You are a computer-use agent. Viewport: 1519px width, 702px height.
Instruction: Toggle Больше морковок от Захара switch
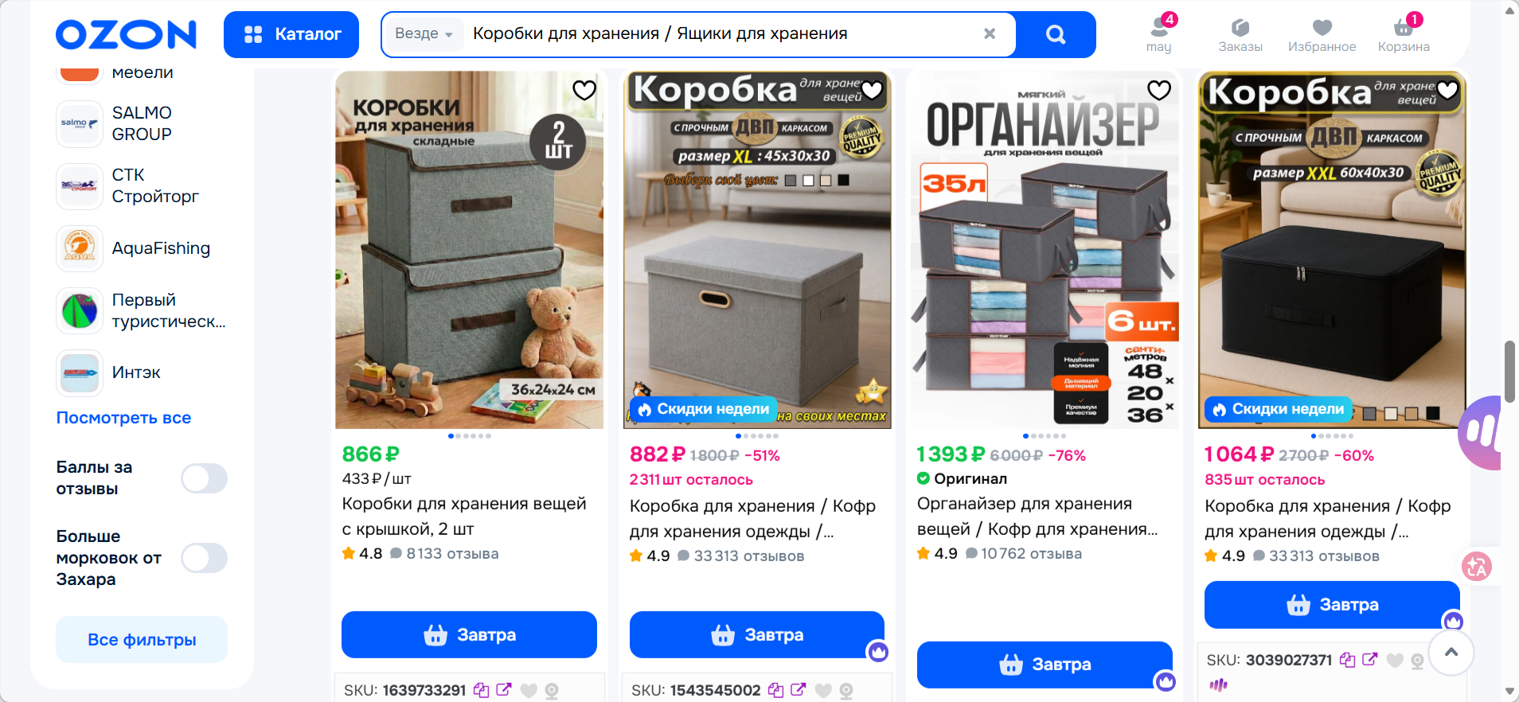click(x=205, y=558)
